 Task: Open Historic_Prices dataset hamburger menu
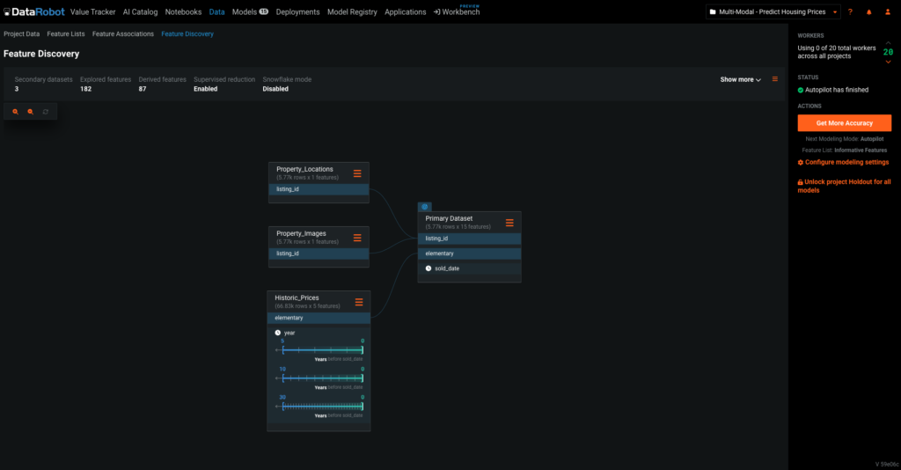(x=359, y=302)
